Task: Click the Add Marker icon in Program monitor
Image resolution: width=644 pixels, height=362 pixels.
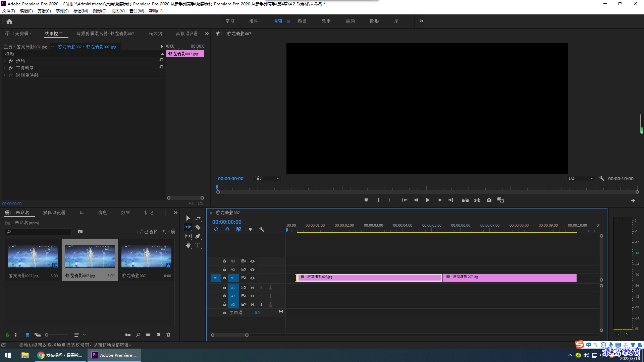Action: coord(366,200)
